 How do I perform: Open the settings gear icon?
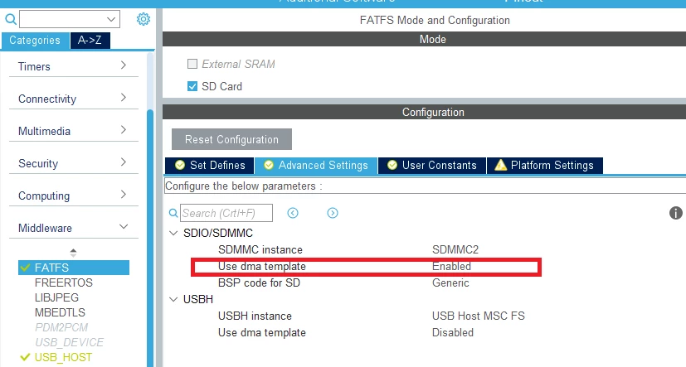coord(143,19)
